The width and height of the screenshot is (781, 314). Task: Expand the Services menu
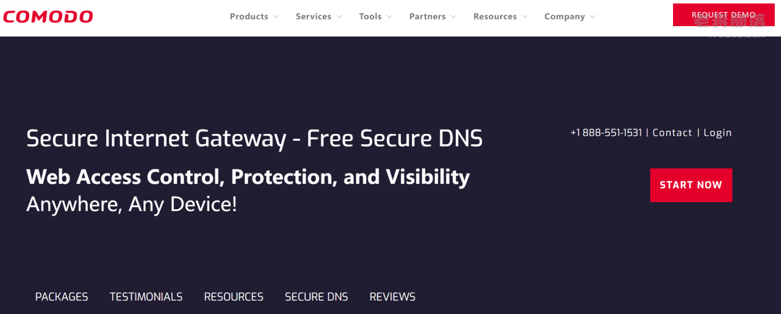click(319, 16)
